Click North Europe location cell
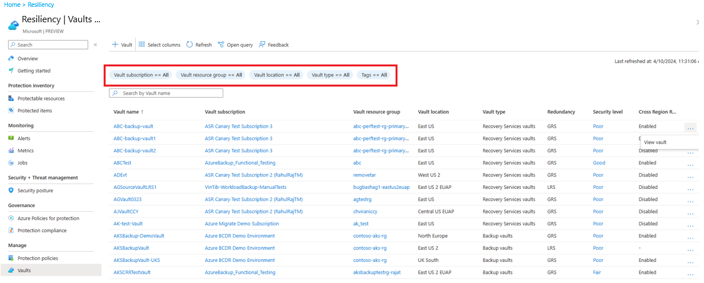 tap(432, 236)
